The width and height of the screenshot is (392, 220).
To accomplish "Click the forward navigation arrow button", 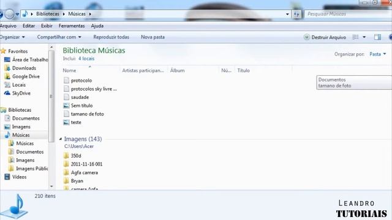I will pyautogui.click(x=10, y=14).
